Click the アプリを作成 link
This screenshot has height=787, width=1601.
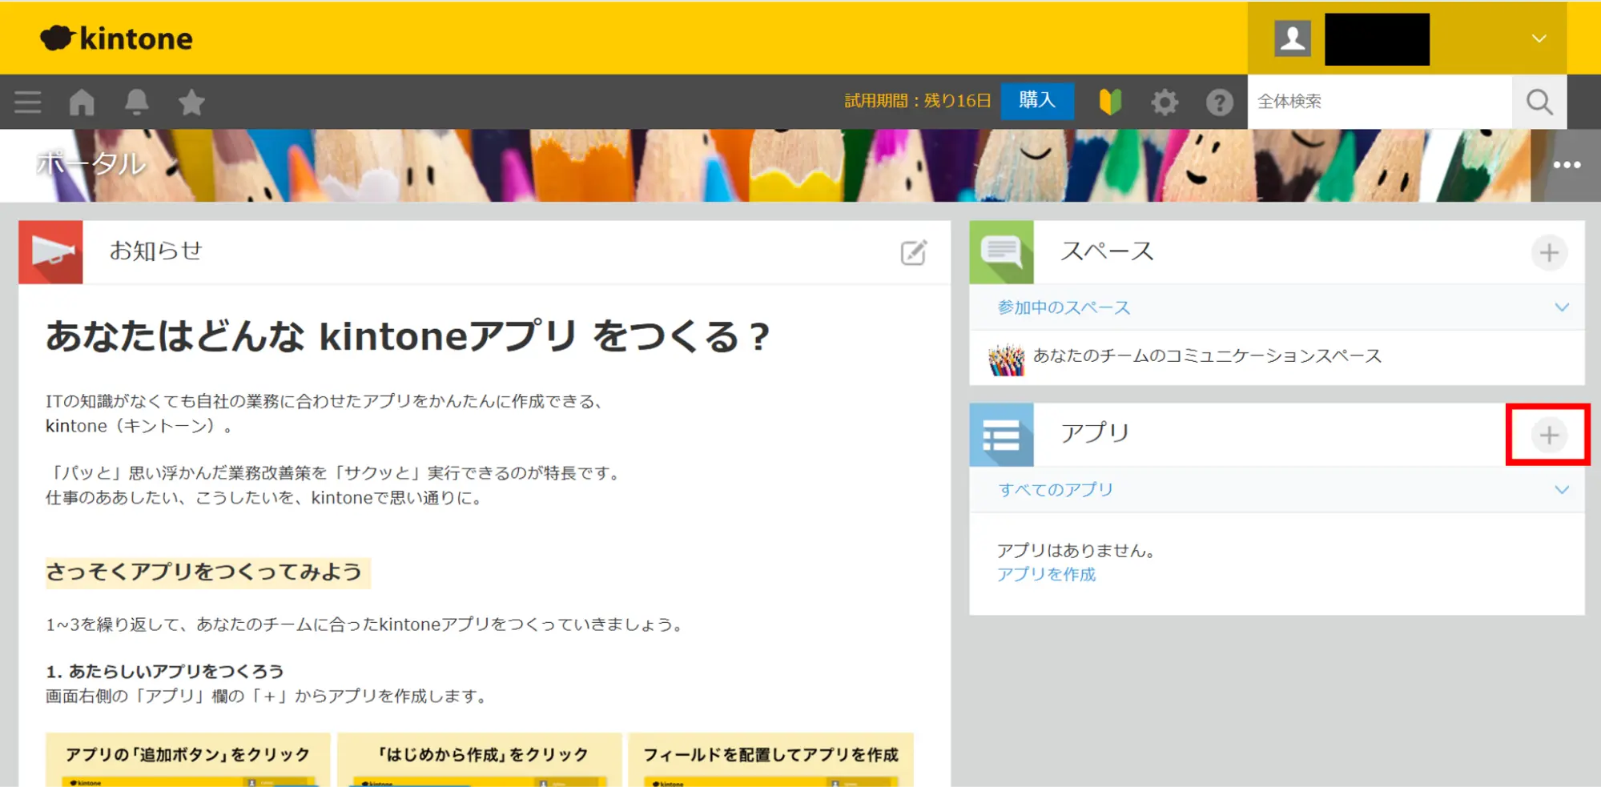(x=1046, y=575)
